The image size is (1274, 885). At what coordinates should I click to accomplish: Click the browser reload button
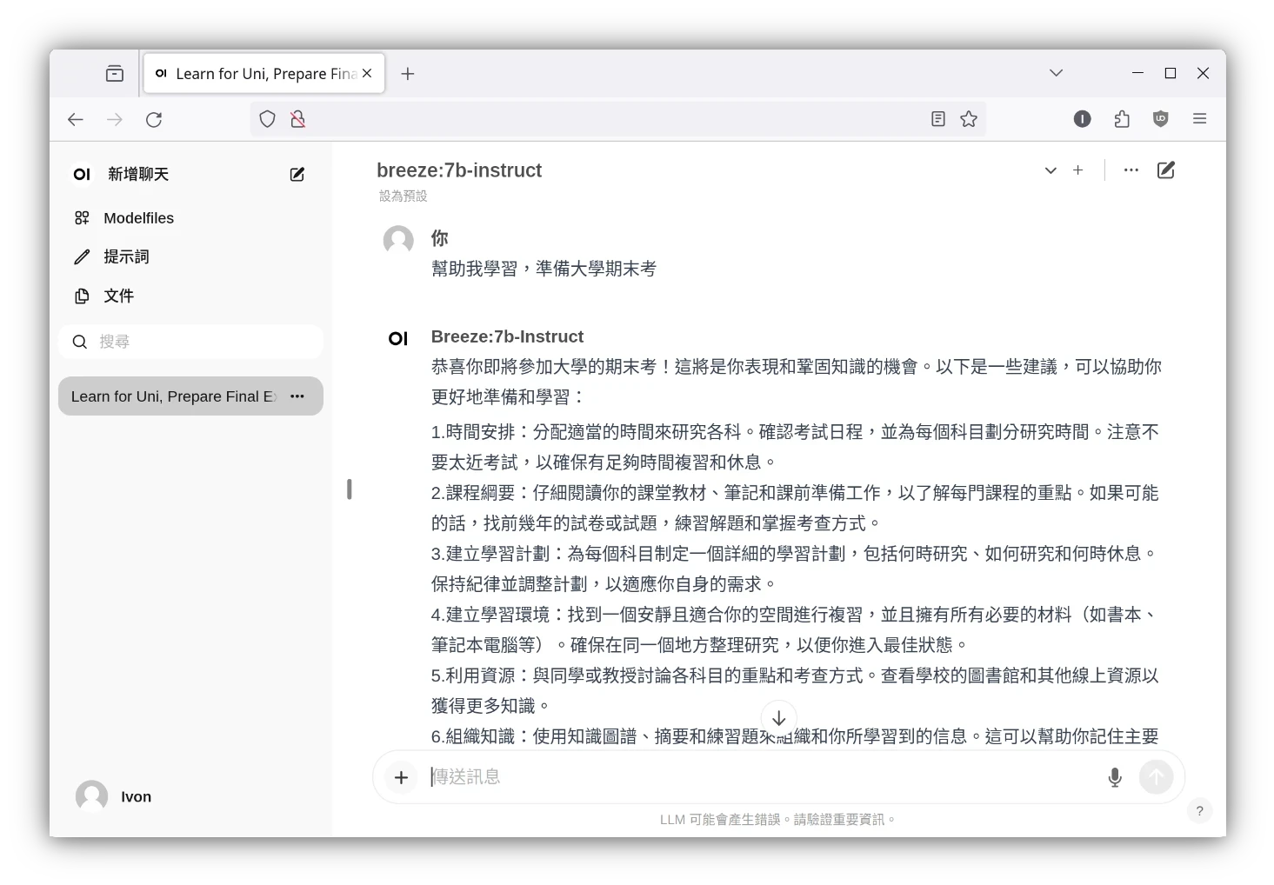click(x=154, y=120)
